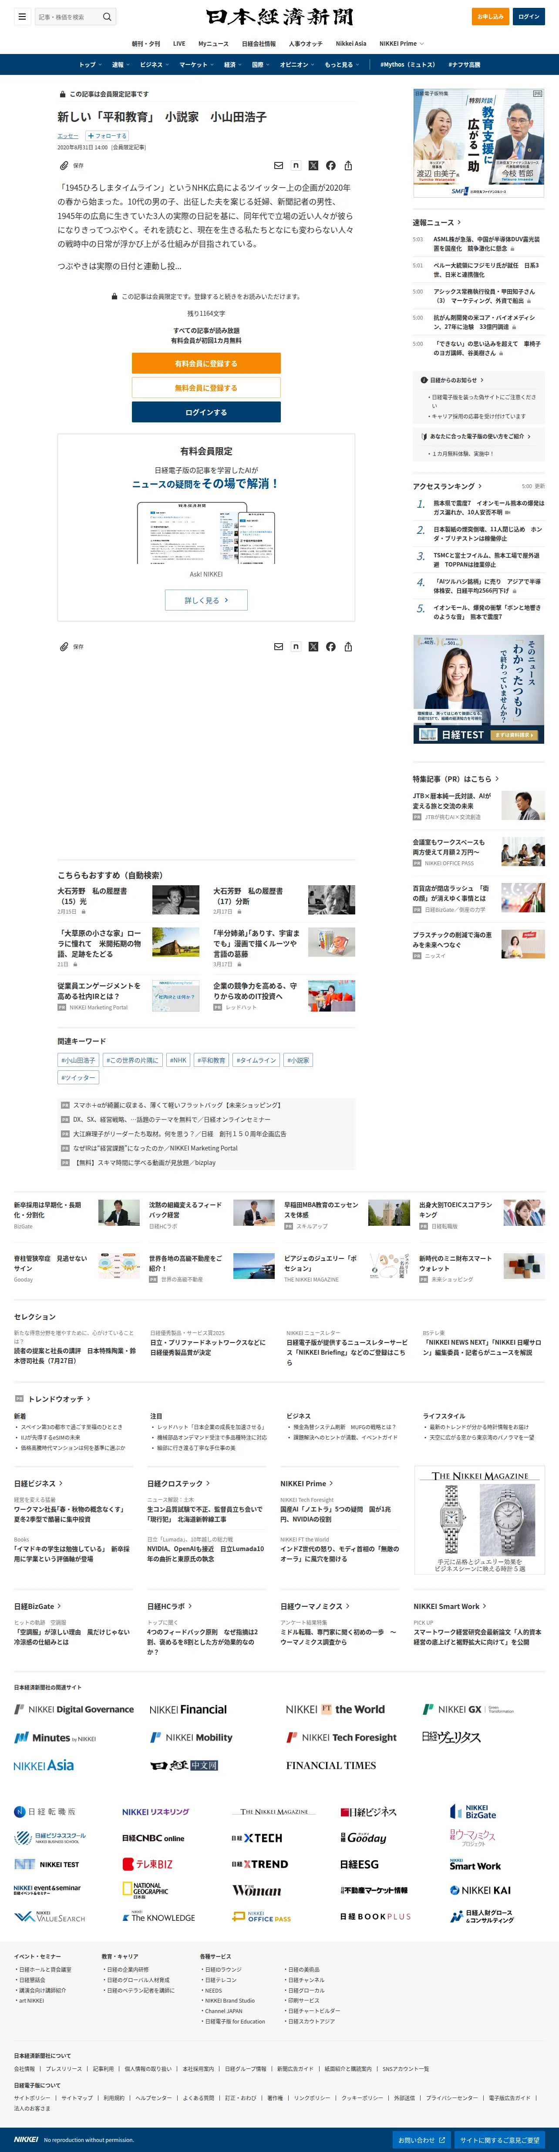Open the 速報ニュース section heading
This screenshot has width=559, height=2152.
click(436, 222)
